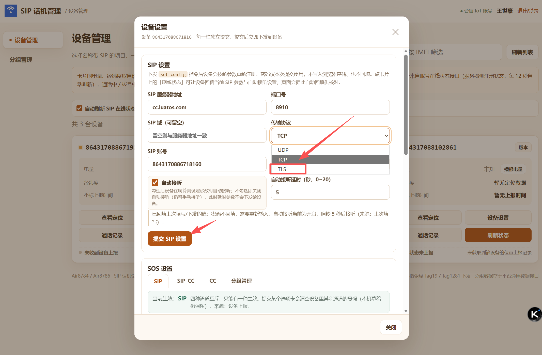The width and height of the screenshot is (542, 355).
Task: Toggle 自动刷新 SIP 在线状态 checkbox
Action: point(79,108)
